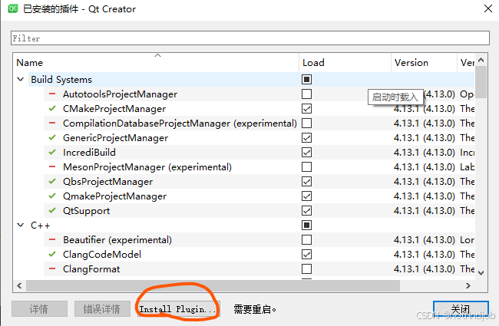The height and width of the screenshot is (326, 499).
Task: Click the horizontal scrollbar thumb
Action: [x=213, y=285]
